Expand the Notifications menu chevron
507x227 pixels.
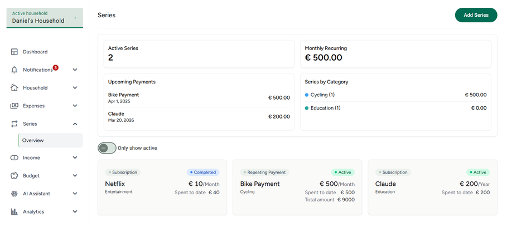(75, 70)
